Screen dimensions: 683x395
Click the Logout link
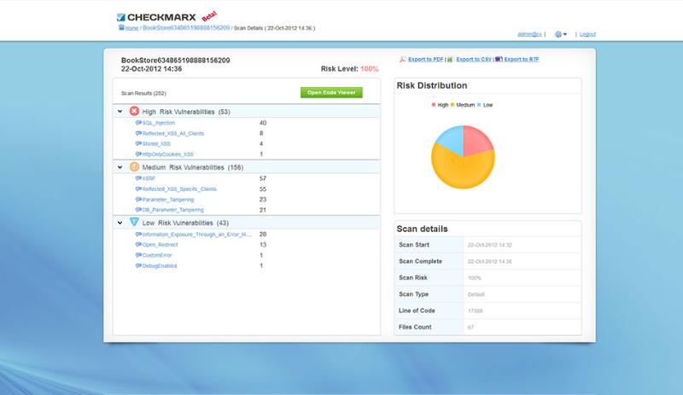pos(587,34)
